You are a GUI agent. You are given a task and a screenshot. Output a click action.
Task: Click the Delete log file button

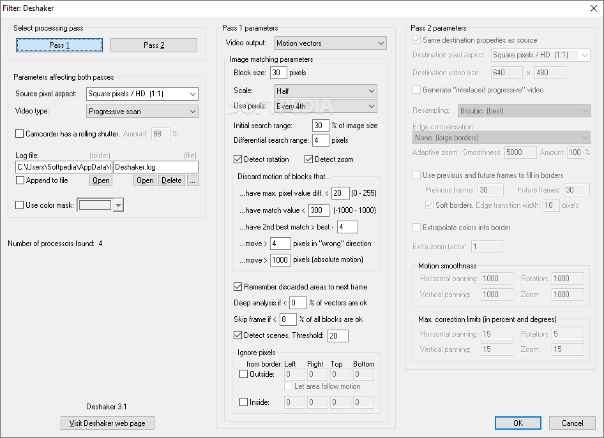(171, 180)
